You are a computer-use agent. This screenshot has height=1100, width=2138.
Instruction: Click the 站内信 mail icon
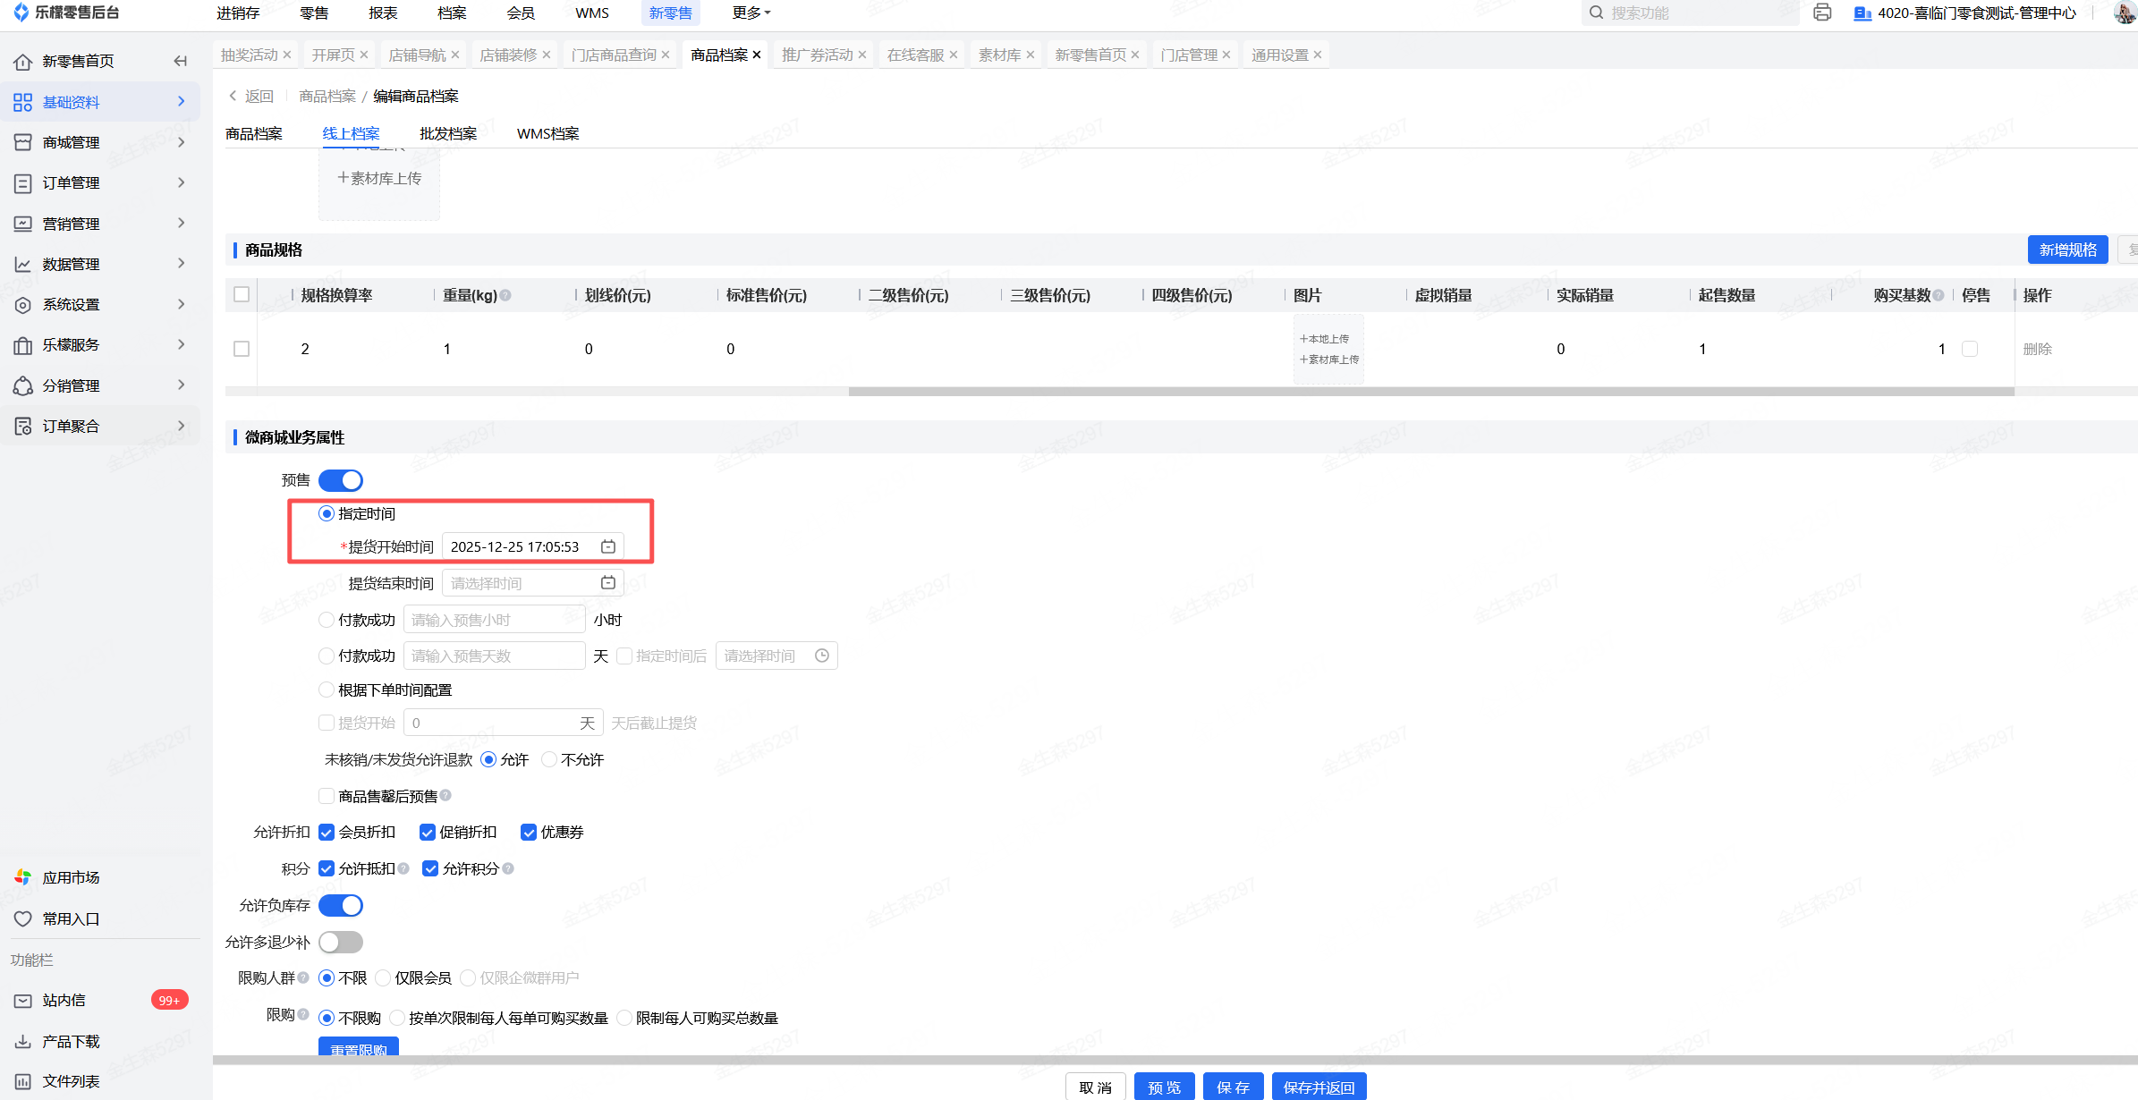click(23, 1001)
